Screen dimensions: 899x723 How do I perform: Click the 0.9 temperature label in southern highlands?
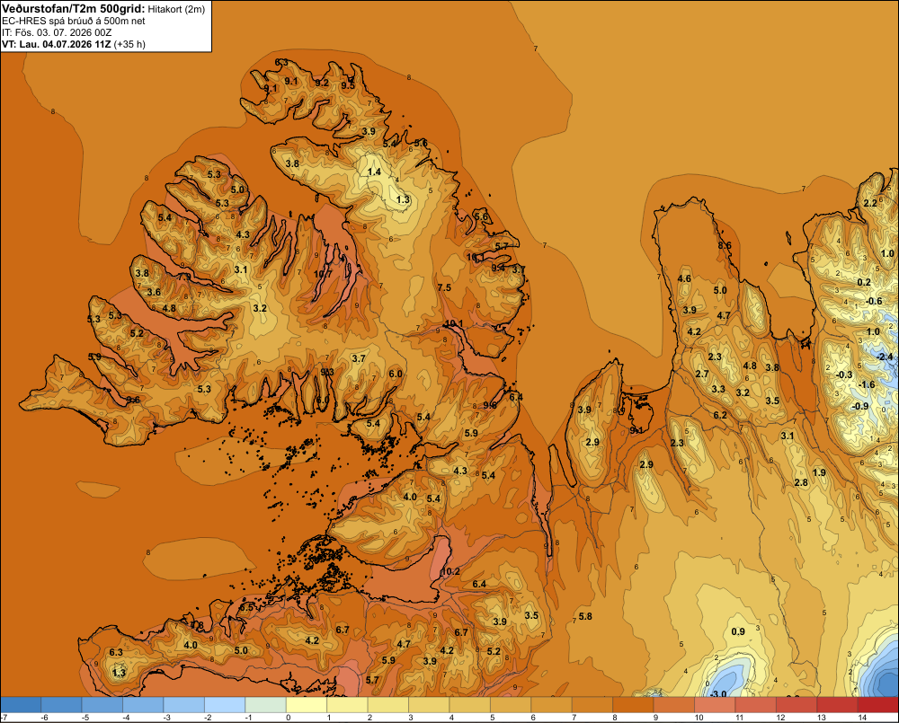738,631
